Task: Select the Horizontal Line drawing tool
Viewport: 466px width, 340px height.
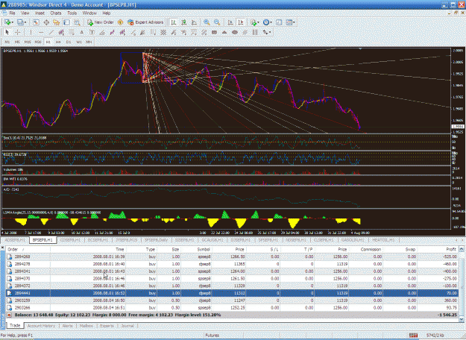Action: pos(41,32)
